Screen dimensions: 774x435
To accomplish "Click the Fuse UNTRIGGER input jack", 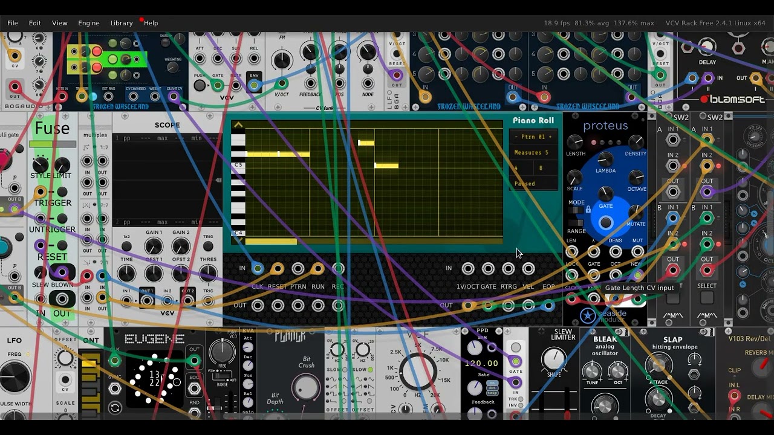I will [x=40, y=219].
